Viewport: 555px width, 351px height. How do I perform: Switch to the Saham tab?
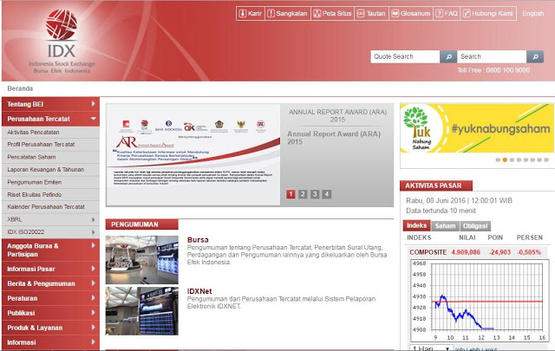tap(445, 225)
